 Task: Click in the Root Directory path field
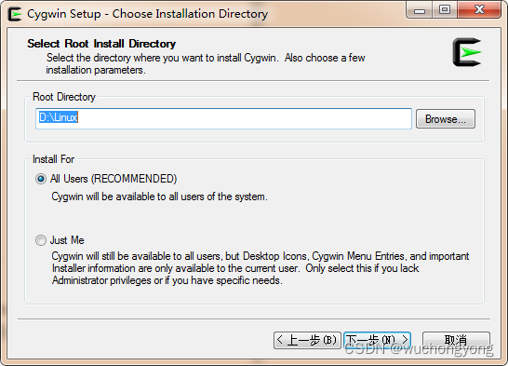(223, 118)
